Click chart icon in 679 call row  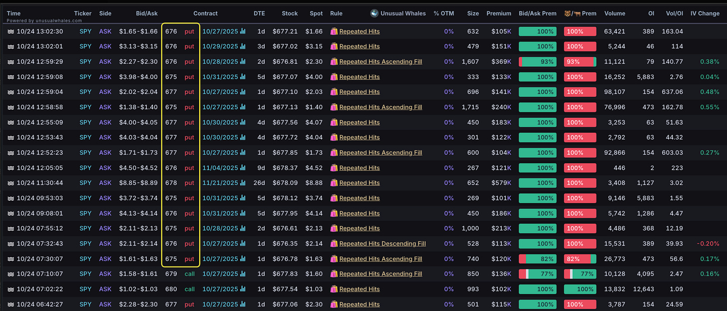coord(243,274)
